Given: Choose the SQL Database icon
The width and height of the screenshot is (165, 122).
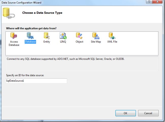Looking at the screenshot, I should point(30,36).
